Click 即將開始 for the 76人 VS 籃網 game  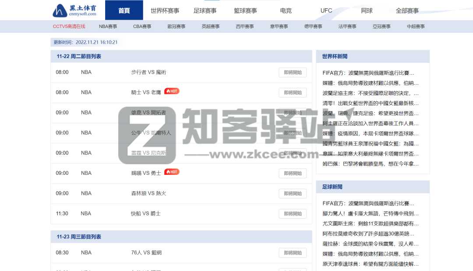(x=292, y=253)
